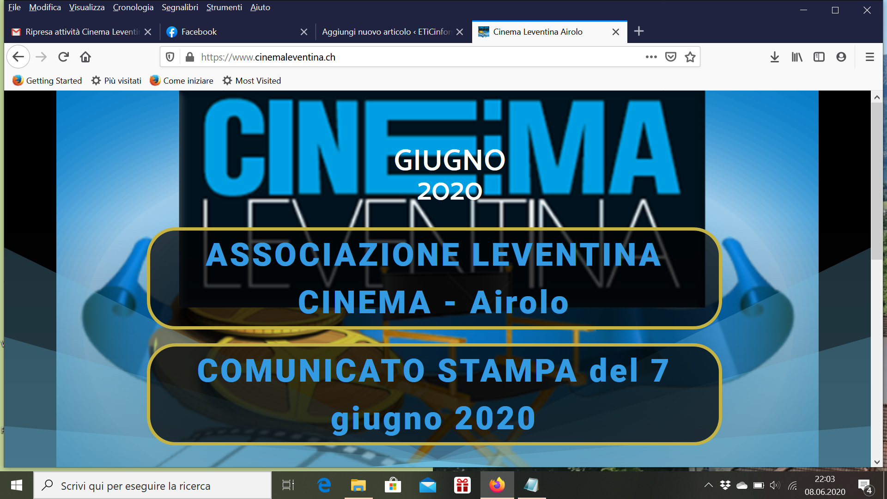
Task: Open Wi-Fi network settings in tray
Action: coord(793,485)
